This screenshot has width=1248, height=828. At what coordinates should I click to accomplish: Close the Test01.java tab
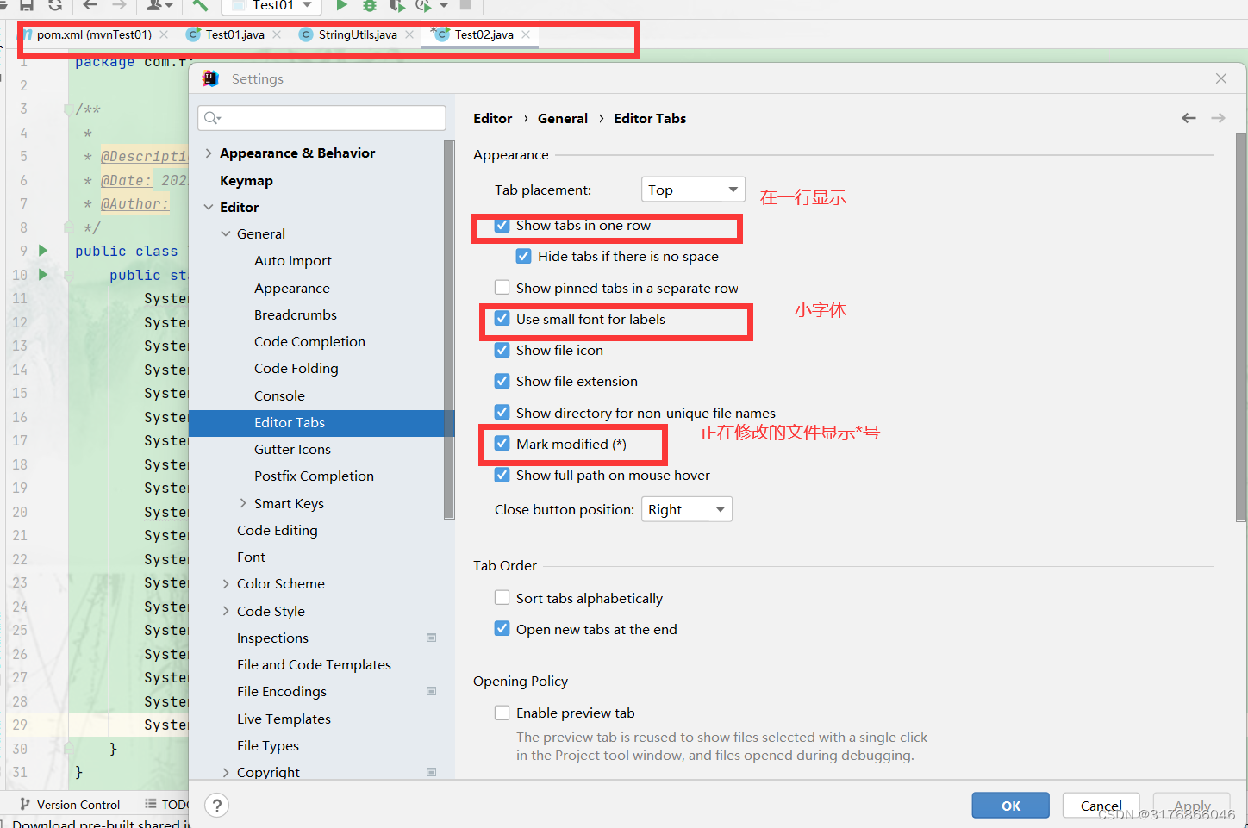[x=277, y=34]
